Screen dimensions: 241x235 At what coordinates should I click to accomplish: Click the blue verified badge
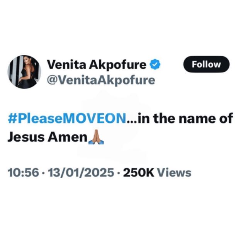pos(155,64)
